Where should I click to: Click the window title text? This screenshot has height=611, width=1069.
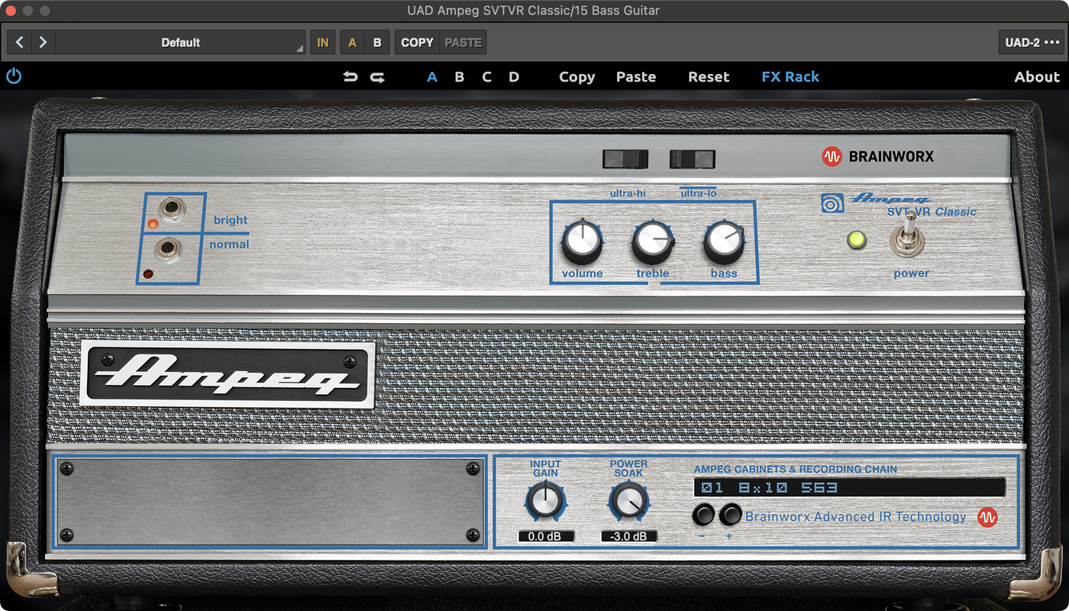(534, 11)
